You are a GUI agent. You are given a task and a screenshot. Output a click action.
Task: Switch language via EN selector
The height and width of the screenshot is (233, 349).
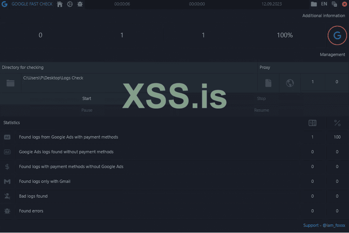324,4
